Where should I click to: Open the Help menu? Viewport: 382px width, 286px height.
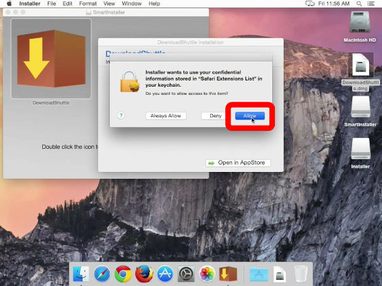154,3
